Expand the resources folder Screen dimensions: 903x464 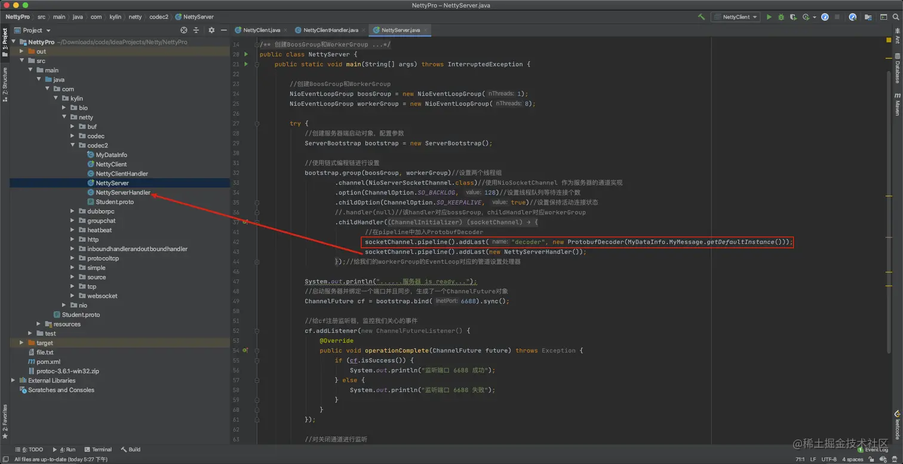[x=39, y=324]
